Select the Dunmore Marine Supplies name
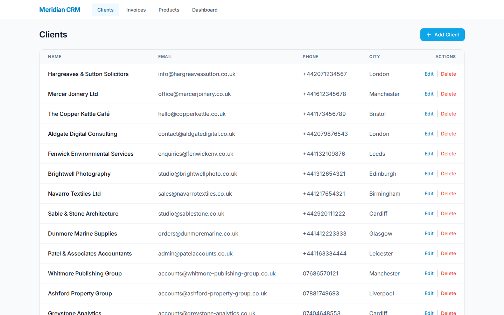Screen dimensions: 504x315 (82, 233)
